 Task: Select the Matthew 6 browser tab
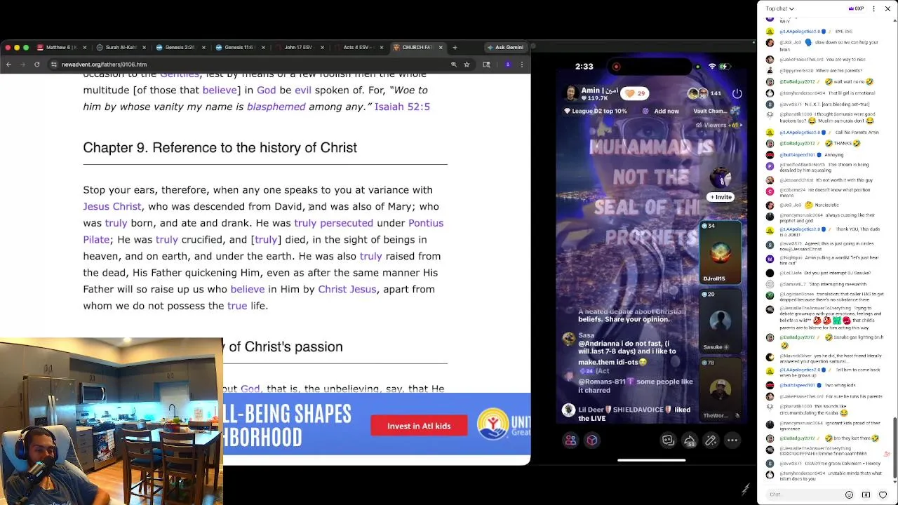[61, 48]
